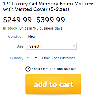This screenshot has width=101, height=97.
Task: Click the clock timer icon
Action: coord(28,69)
